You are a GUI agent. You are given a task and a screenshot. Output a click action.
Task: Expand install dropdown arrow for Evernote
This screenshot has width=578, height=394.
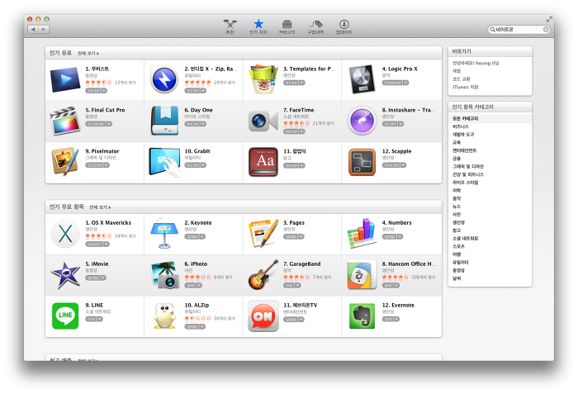(396, 319)
